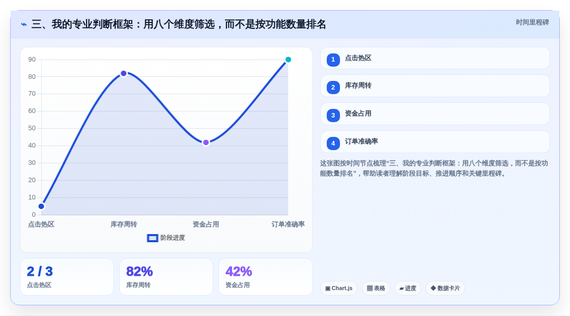
Task: Click the 阶段进度 legend text
Action: coord(173,238)
